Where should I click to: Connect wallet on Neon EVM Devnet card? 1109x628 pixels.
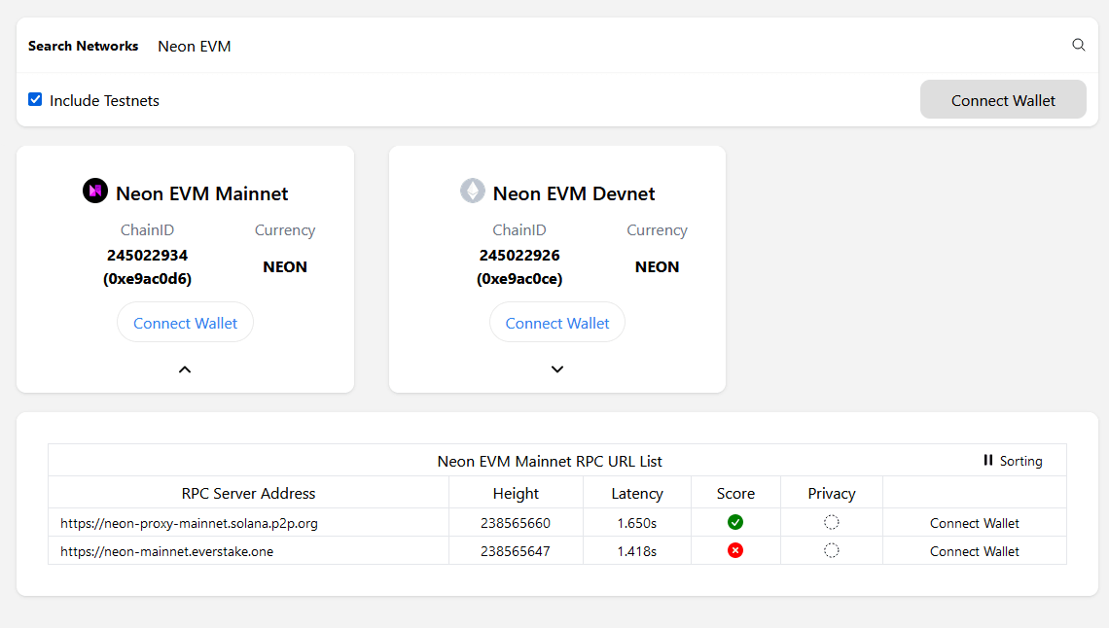[x=557, y=323]
